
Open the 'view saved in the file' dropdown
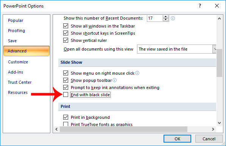click(x=176, y=49)
